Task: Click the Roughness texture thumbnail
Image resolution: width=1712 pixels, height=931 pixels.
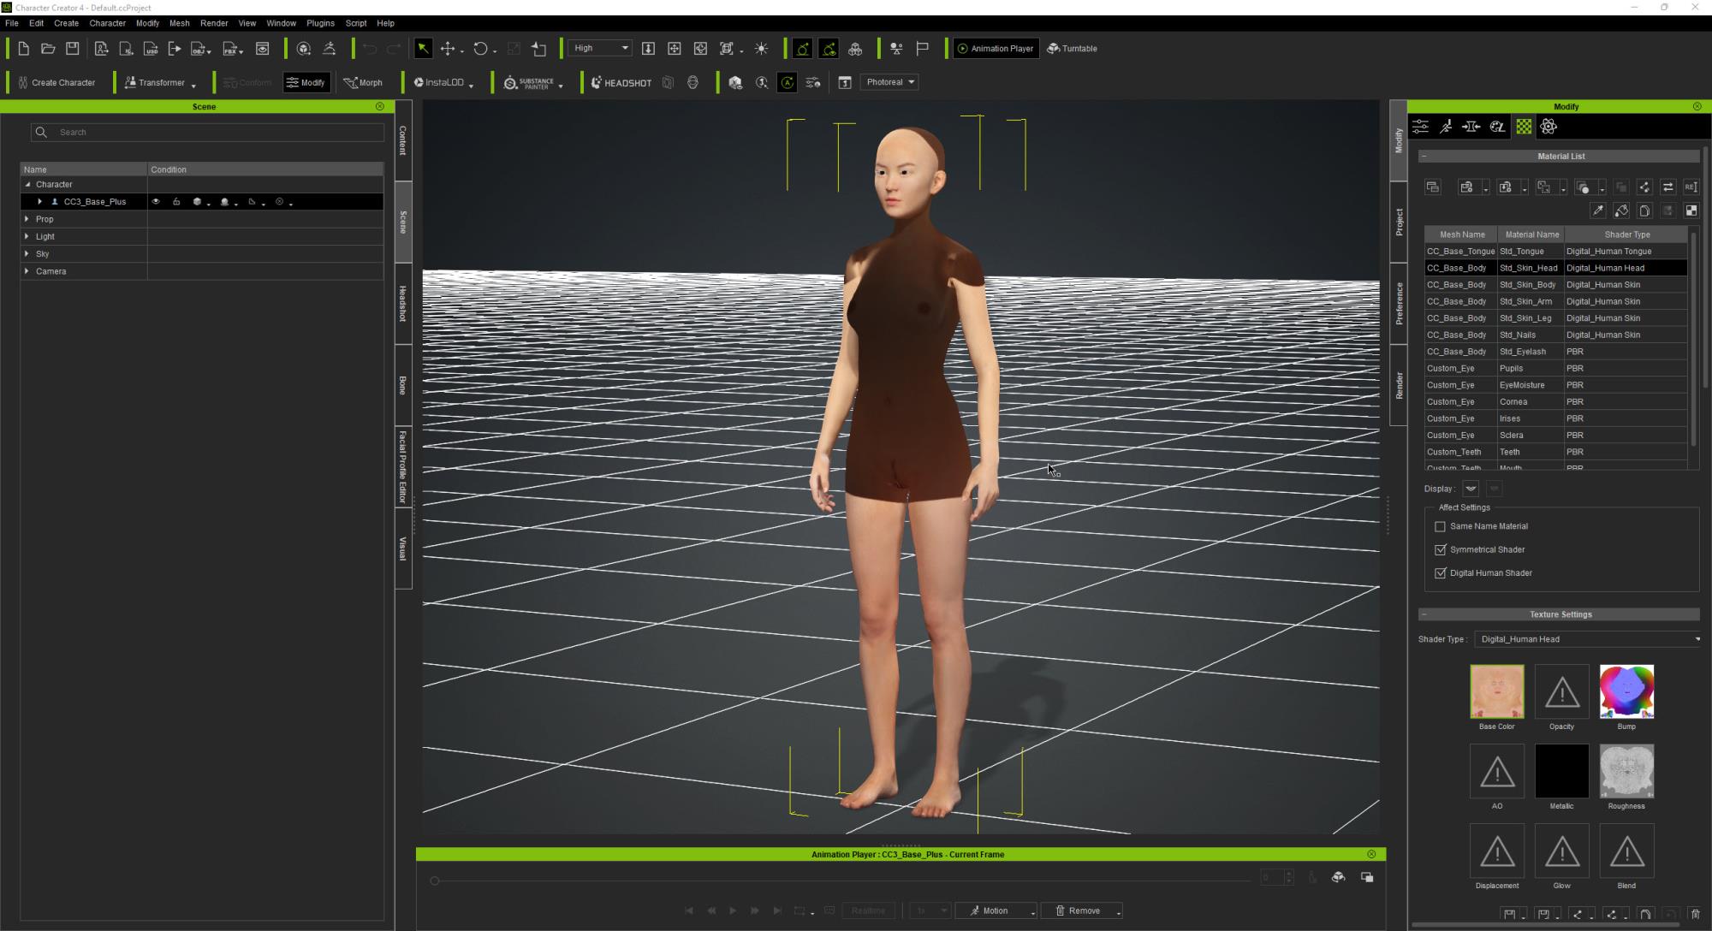Action: pos(1626,771)
